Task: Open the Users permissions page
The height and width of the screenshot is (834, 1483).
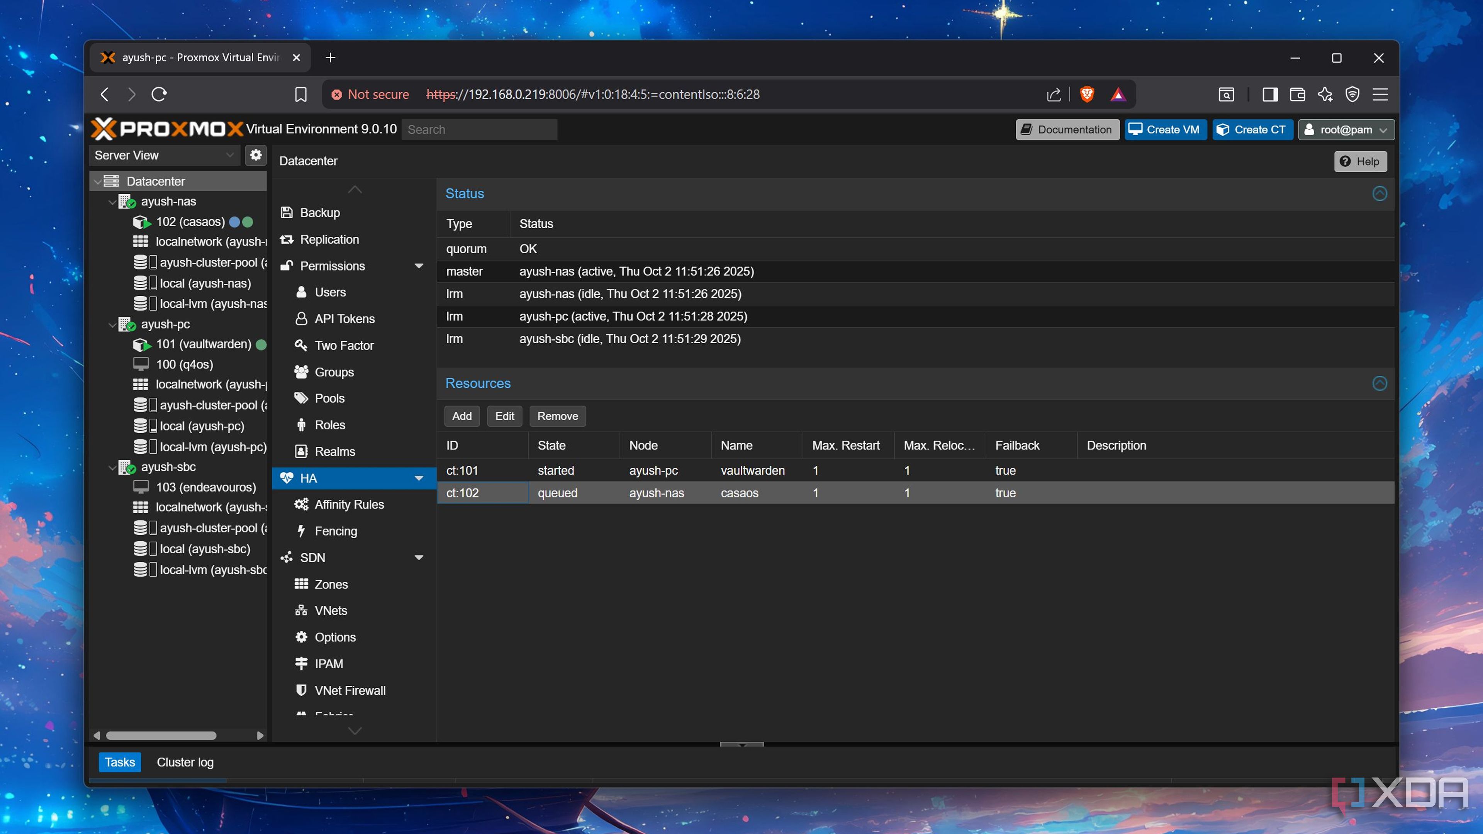Action: pyautogui.click(x=353, y=292)
